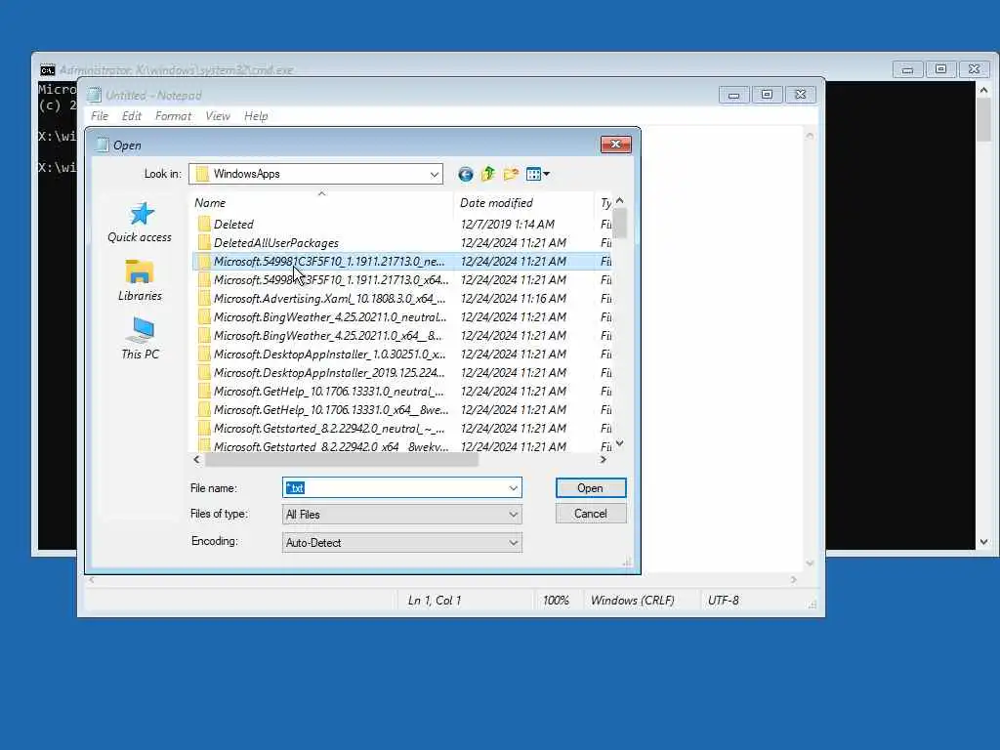Screen dimensions: 1000x750
Task: Click the file list horizontal scrollbar thumb
Action: click(x=341, y=459)
